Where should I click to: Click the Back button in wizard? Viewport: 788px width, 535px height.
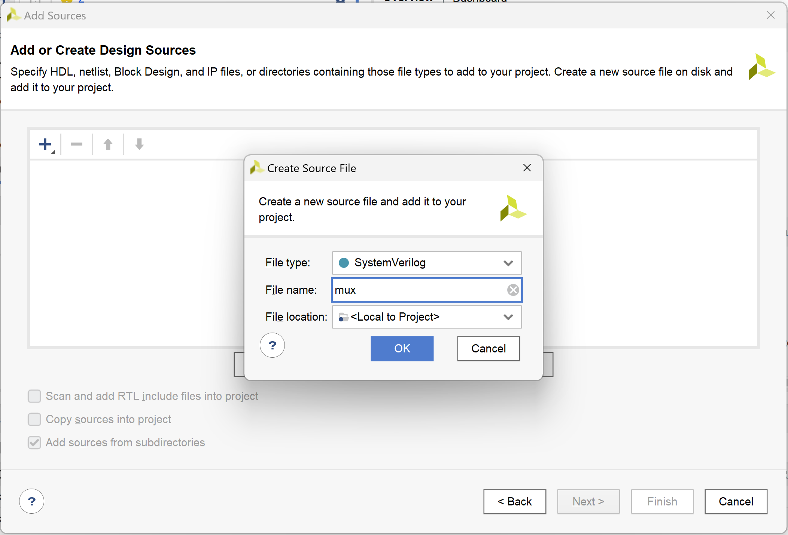coord(515,502)
